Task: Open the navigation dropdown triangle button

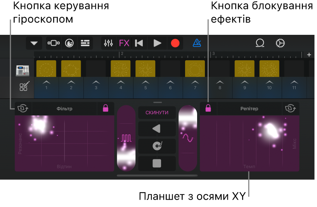Action: click(34, 43)
